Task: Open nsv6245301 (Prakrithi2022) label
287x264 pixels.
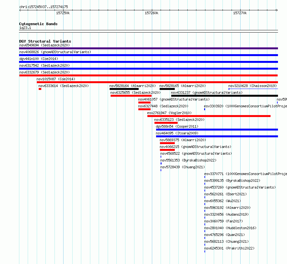Action: (229, 248)
